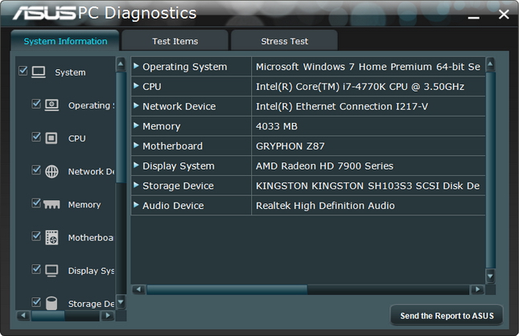Toggle the CPU checkbox in sidebar
This screenshot has height=336, width=519.
pos(36,137)
